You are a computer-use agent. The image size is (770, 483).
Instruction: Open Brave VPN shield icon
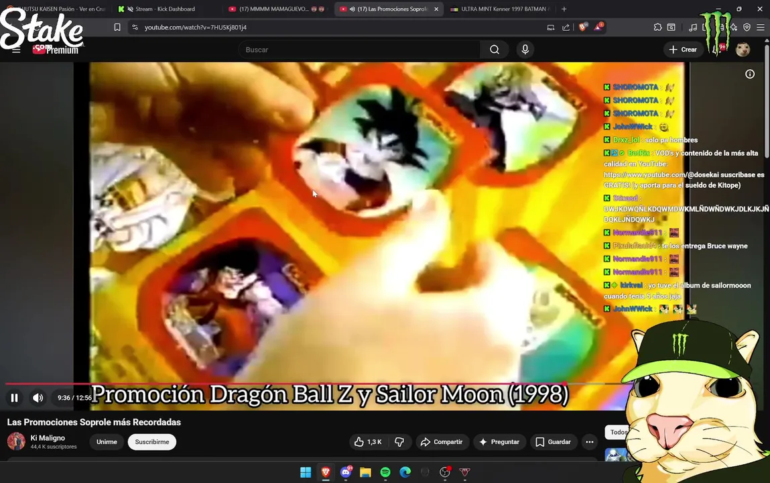pos(747,28)
